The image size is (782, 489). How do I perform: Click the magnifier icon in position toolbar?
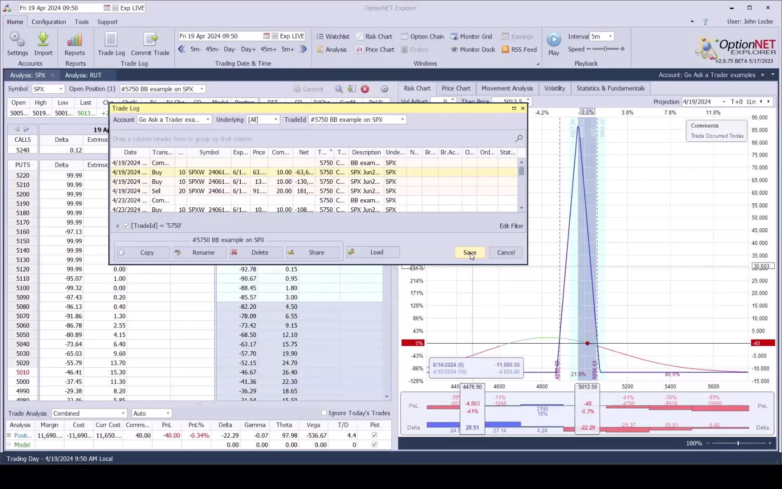click(339, 89)
